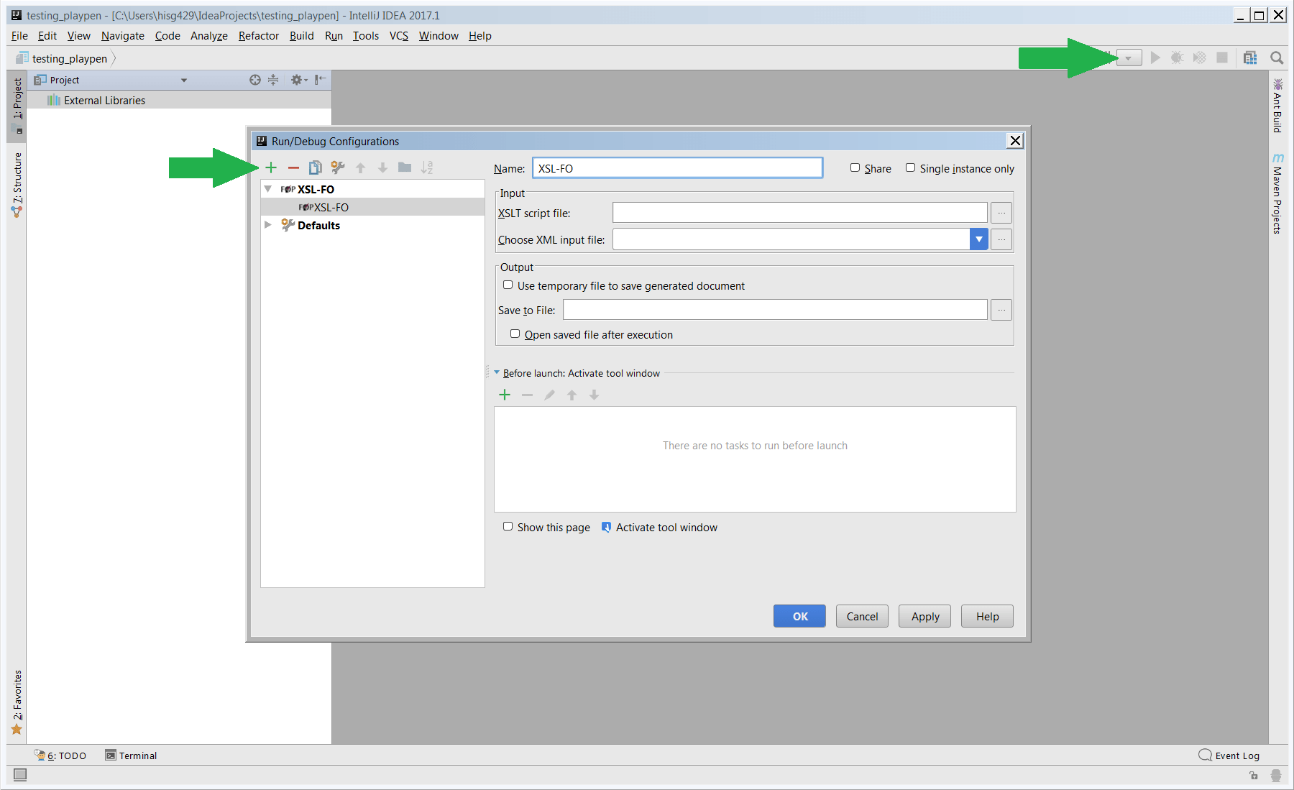The width and height of the screenshot is (1294, 790).
Task: Click the Save to File text field
Action: pos(775,310)
